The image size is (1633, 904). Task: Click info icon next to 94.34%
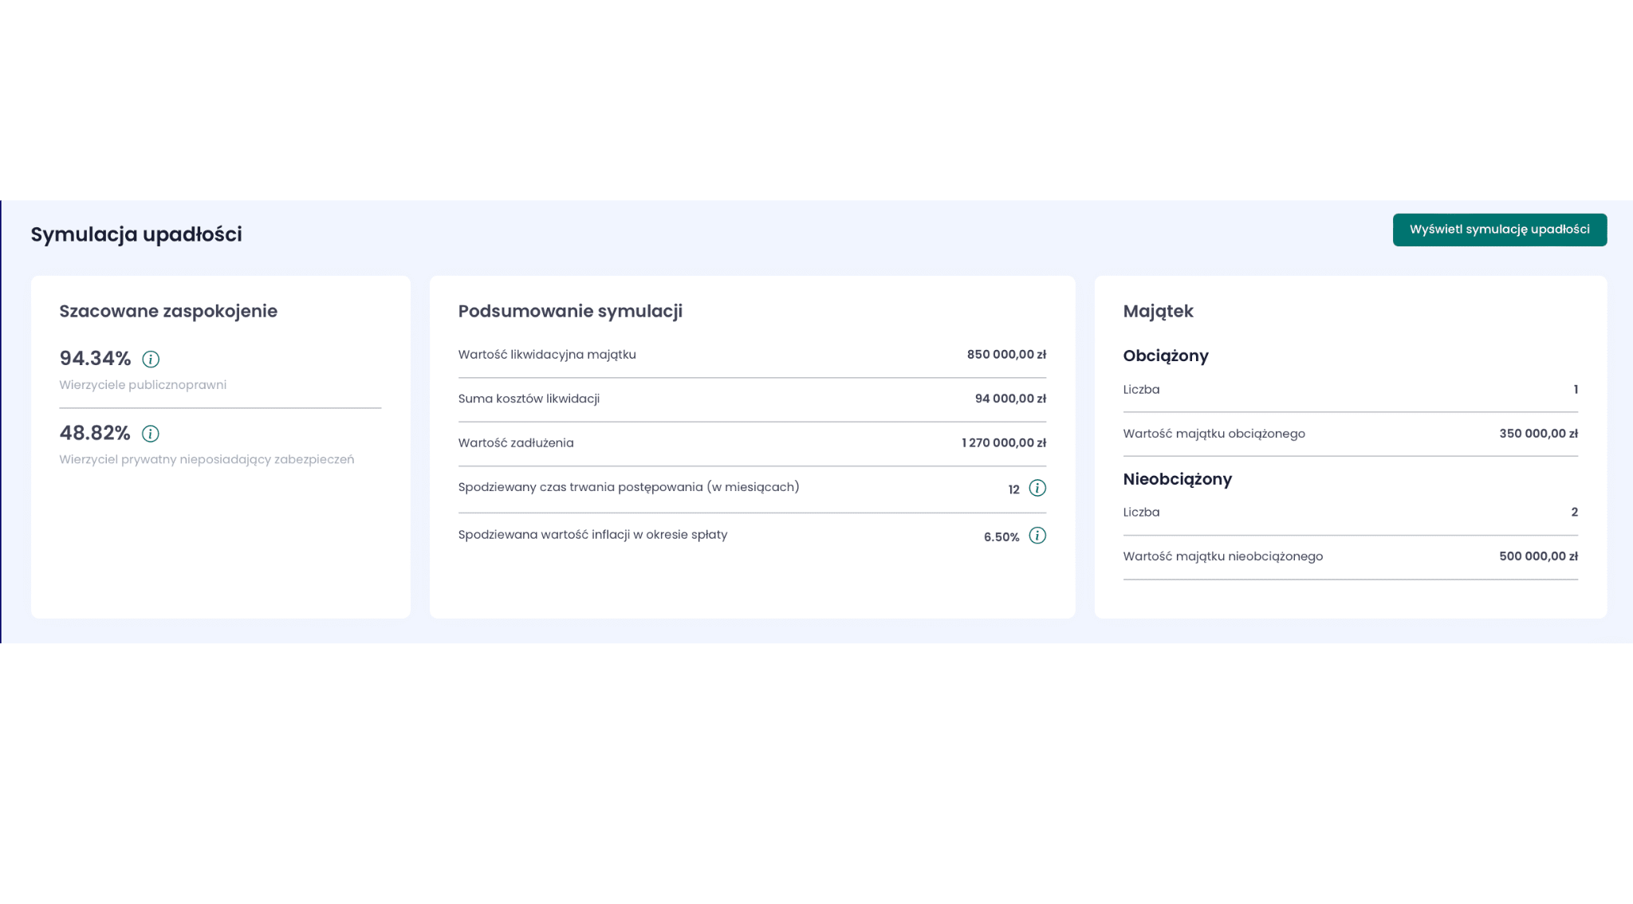[150, 360]
